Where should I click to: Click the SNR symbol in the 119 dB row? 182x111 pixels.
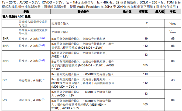click(6, 38)
